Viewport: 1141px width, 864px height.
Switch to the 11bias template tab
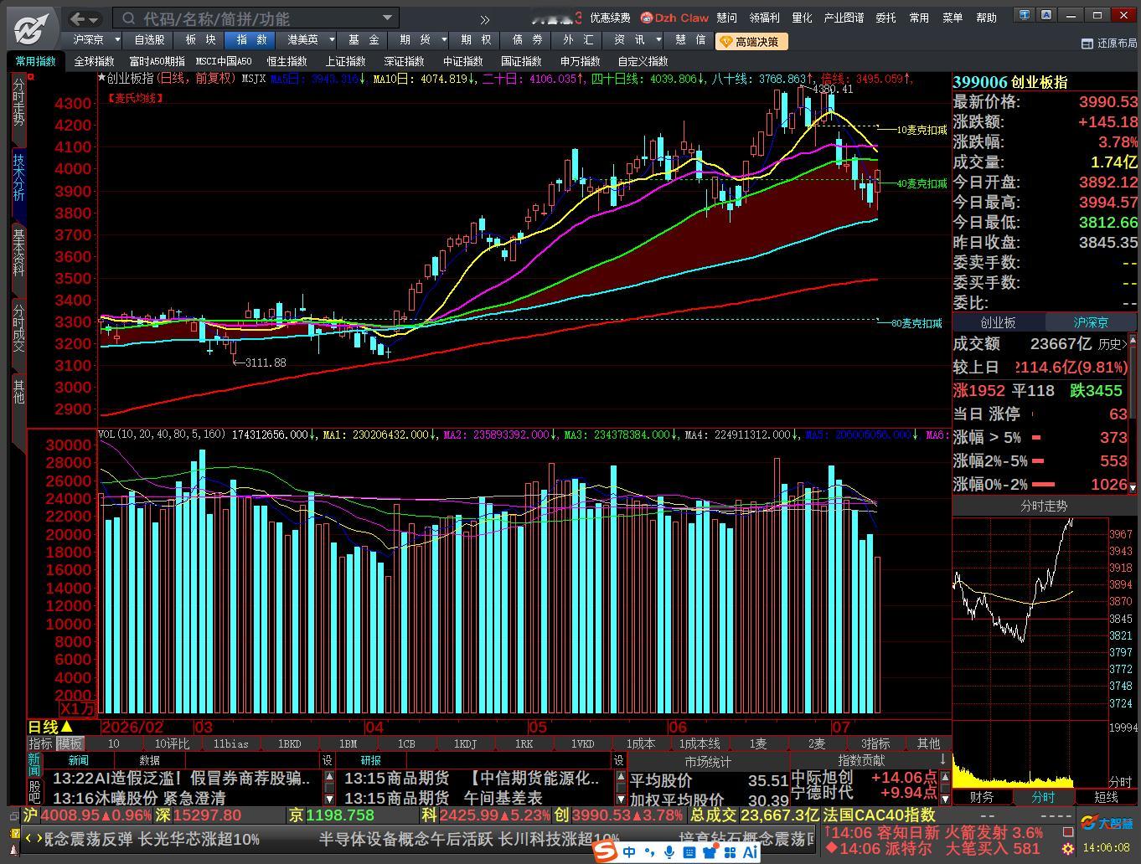coord(230,743)
